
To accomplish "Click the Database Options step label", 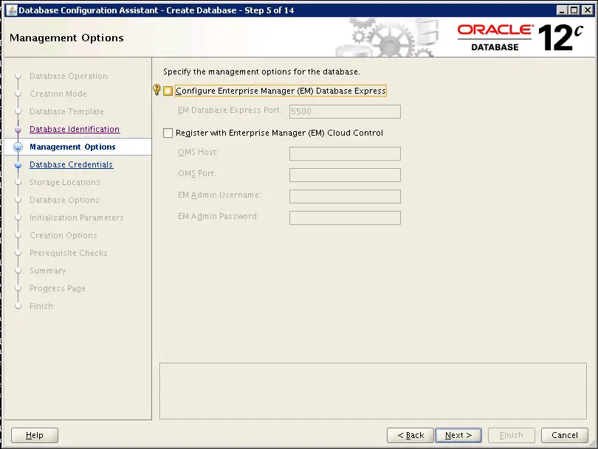I will coord(64,200).
